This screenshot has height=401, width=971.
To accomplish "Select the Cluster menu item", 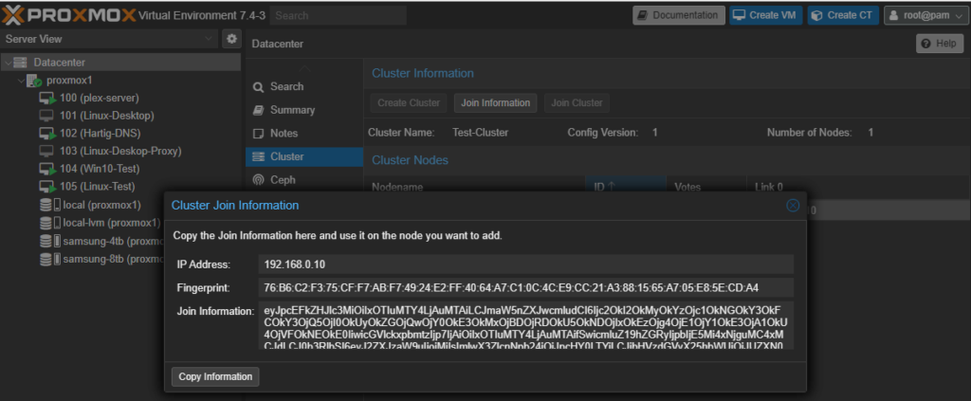I will point(304,156).
